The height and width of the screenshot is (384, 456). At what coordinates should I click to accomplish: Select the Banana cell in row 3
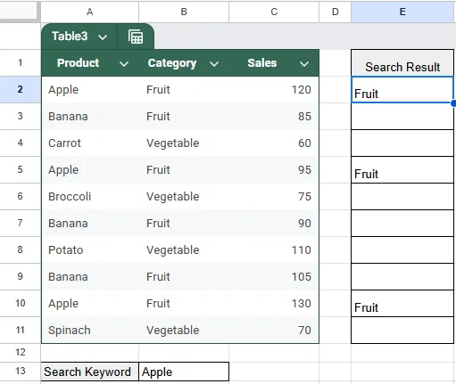pyautogui.click(x=90, y=117)
